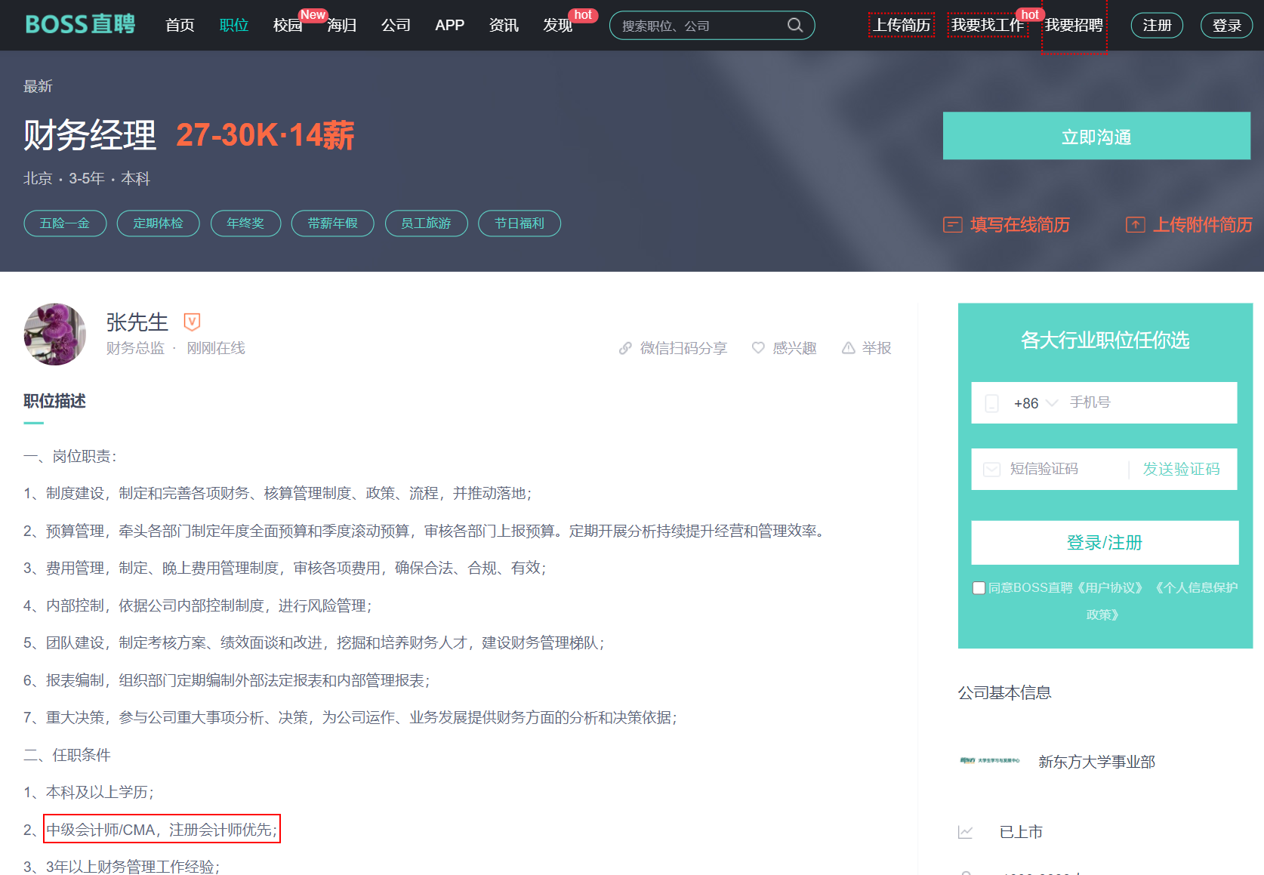Viewport: 1264px width, 875px height.
Task: Click the 职位描述 heading
Action: (x=54, y=401)
